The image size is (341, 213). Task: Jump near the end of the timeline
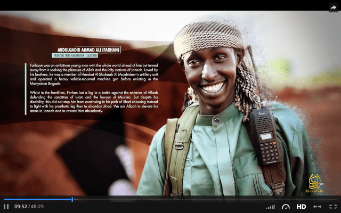[x=330, y=200]
